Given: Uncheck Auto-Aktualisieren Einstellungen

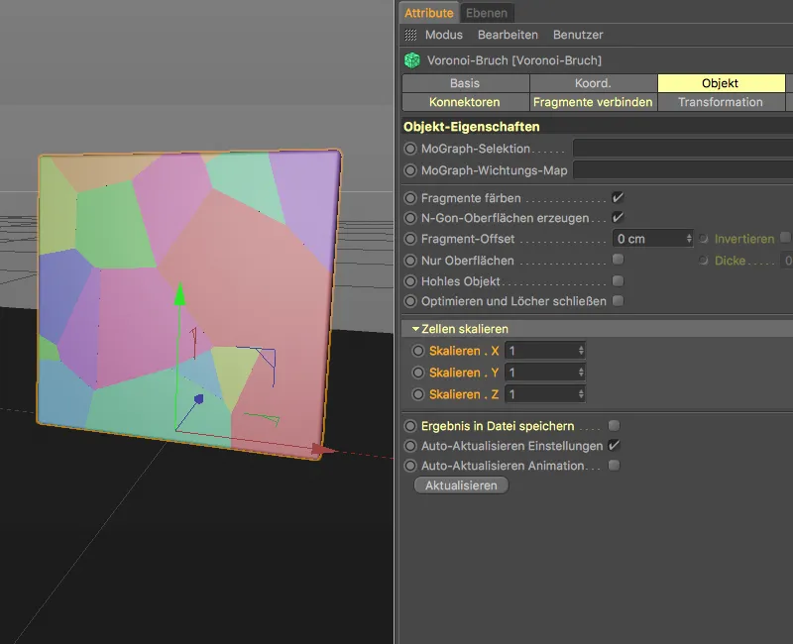Looking at the screenshot, I should point(614,445).
